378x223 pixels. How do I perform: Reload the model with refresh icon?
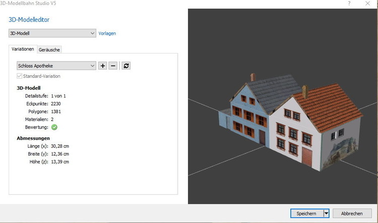pos(126,66)
